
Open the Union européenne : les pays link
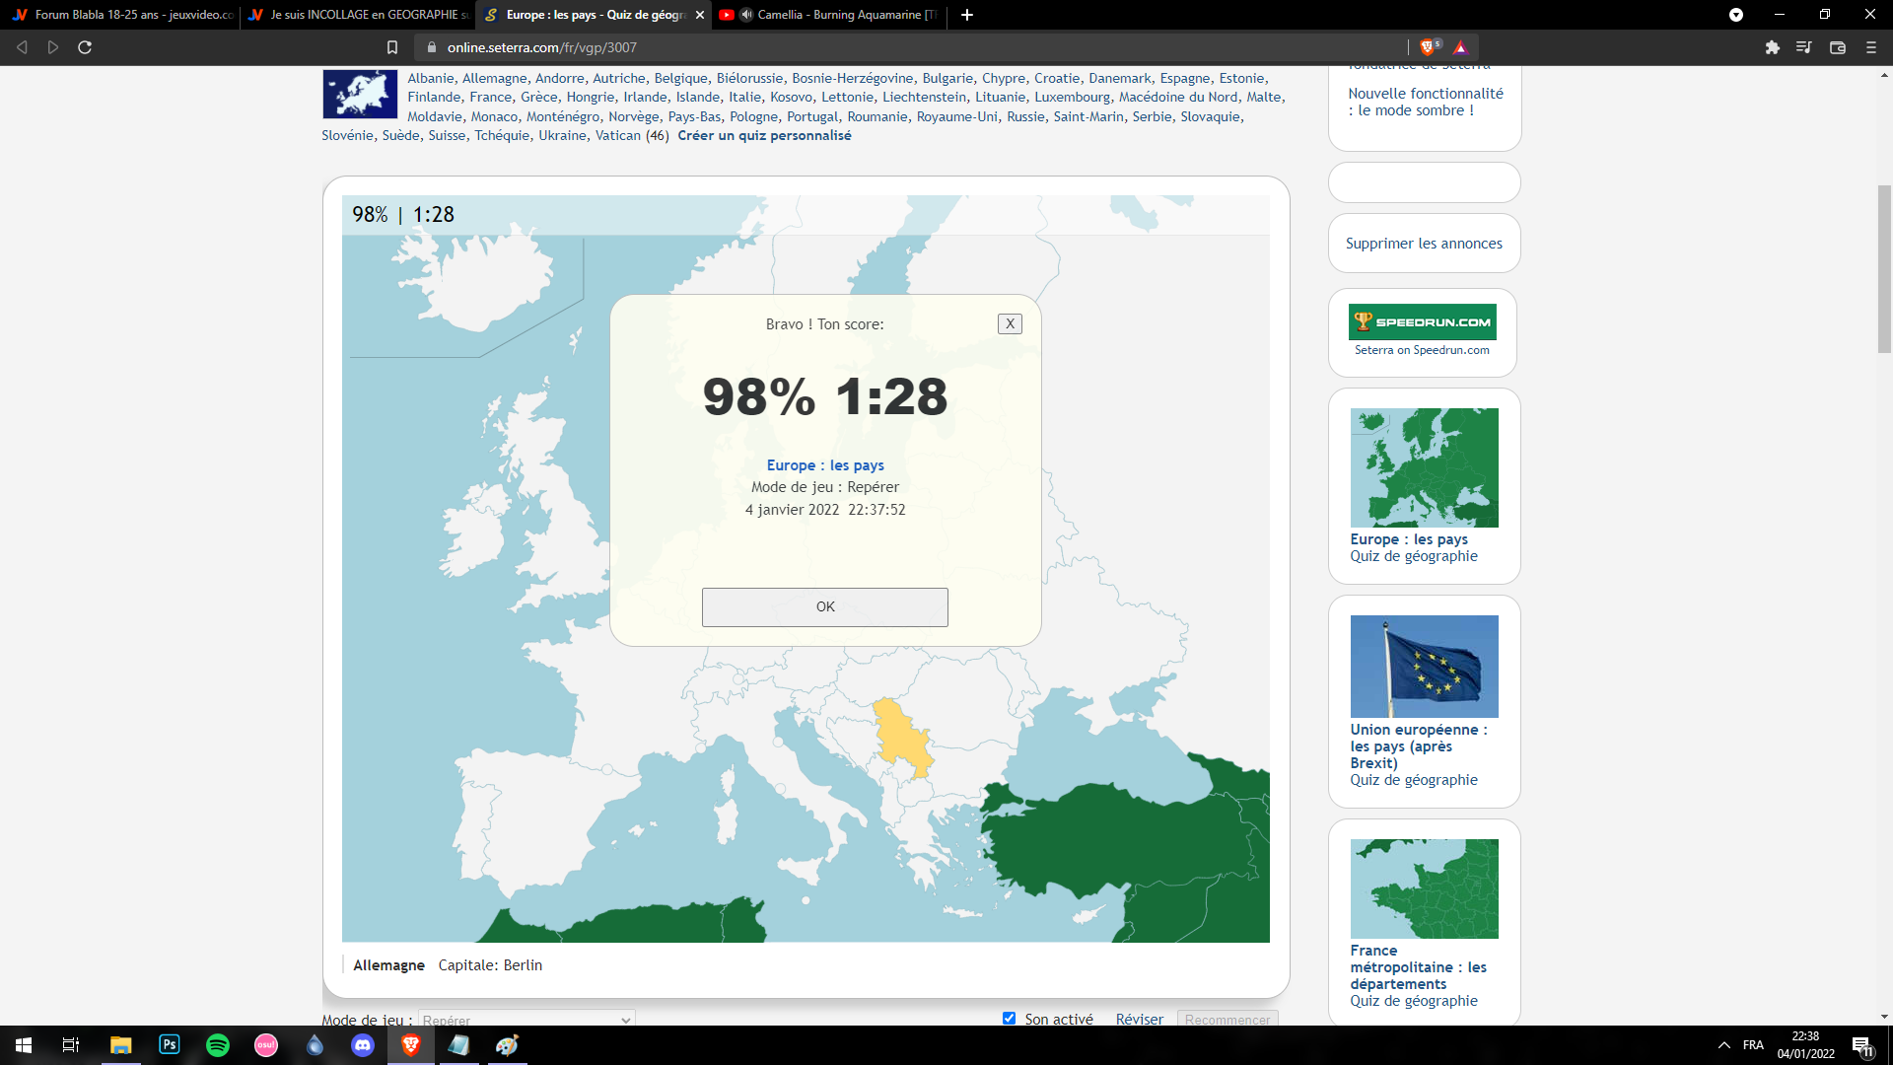(x=1419, y=746)
